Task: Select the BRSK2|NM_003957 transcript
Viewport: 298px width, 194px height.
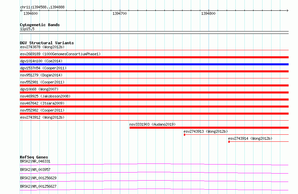Action: point(35,170)
